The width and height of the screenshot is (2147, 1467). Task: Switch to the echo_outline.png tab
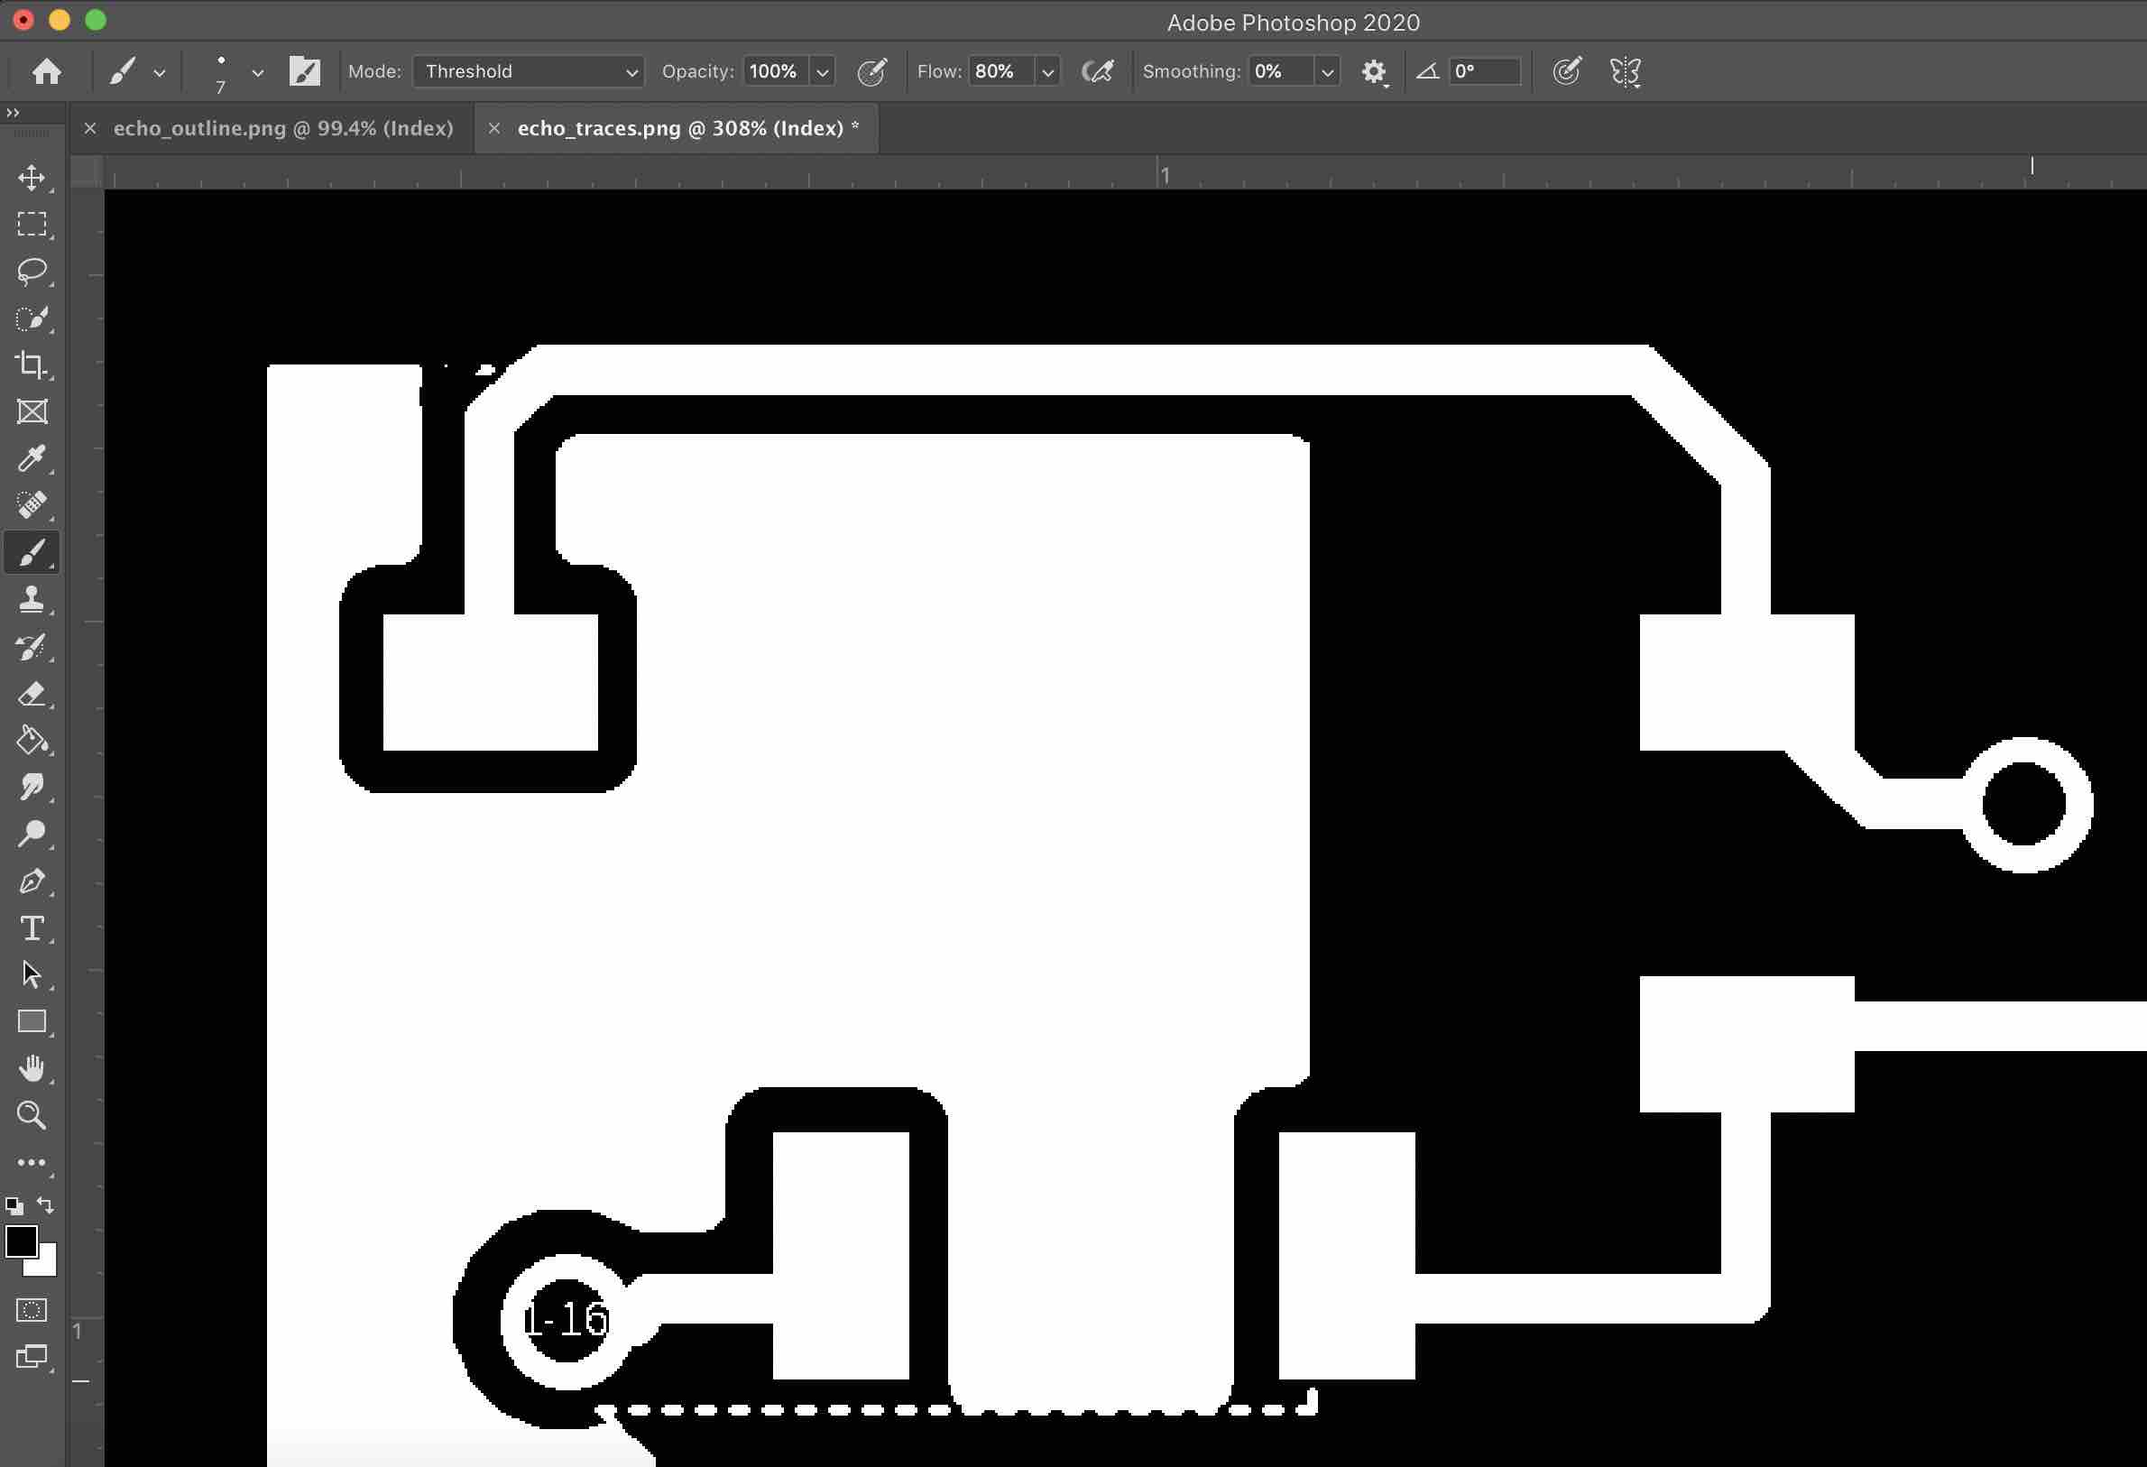point(282,128)
